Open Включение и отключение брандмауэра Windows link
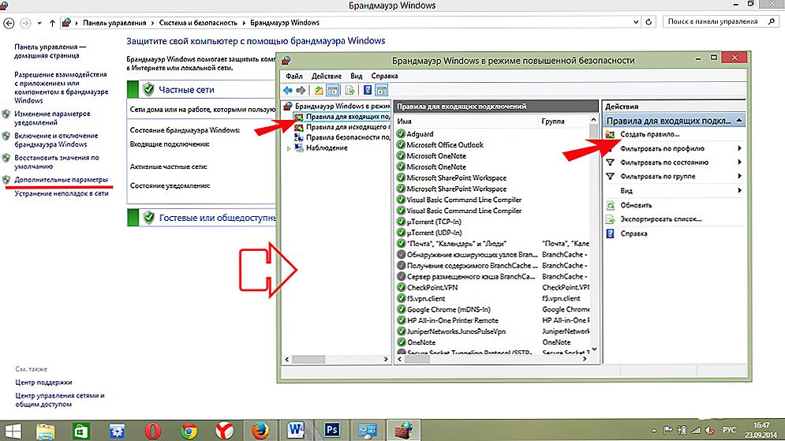785x441 pixels. (56, 140)
